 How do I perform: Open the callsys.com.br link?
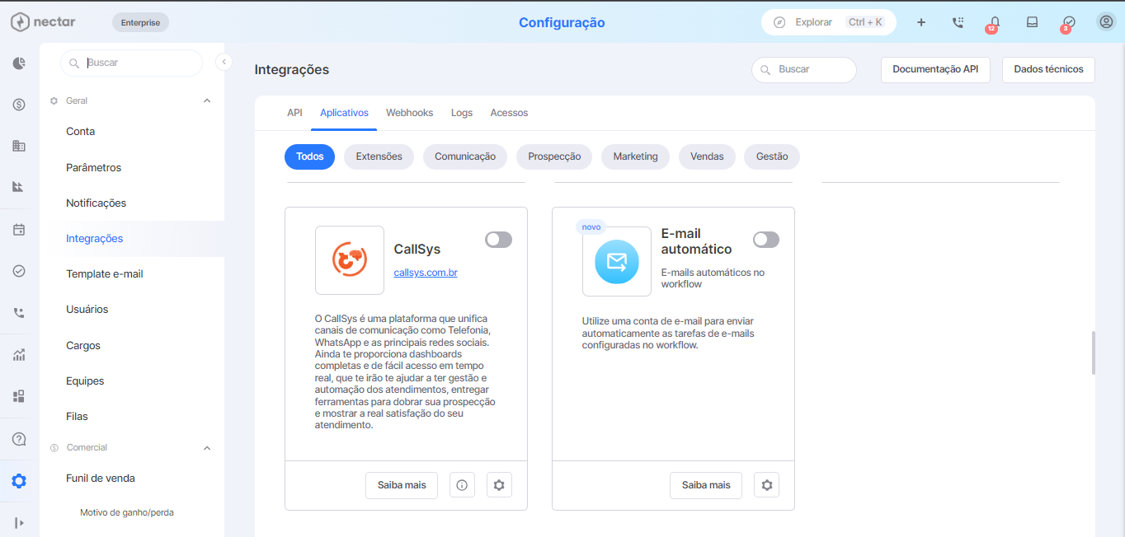[x=426, y=273]
